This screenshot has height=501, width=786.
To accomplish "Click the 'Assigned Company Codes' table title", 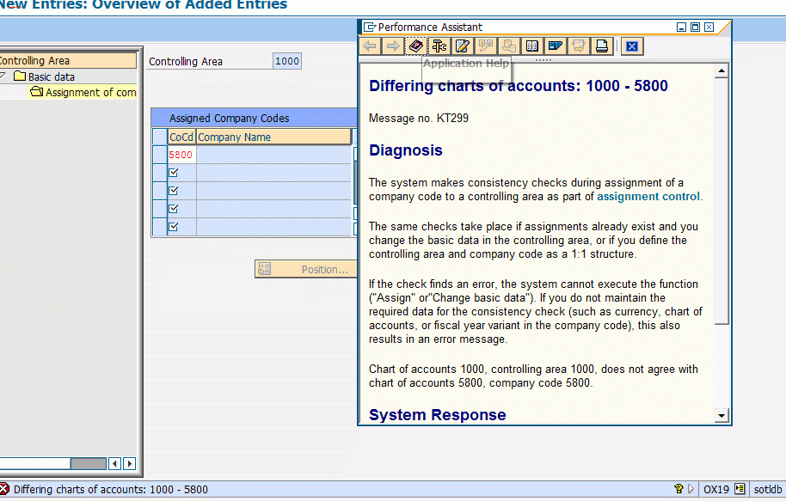I will [x=229, y=119].
